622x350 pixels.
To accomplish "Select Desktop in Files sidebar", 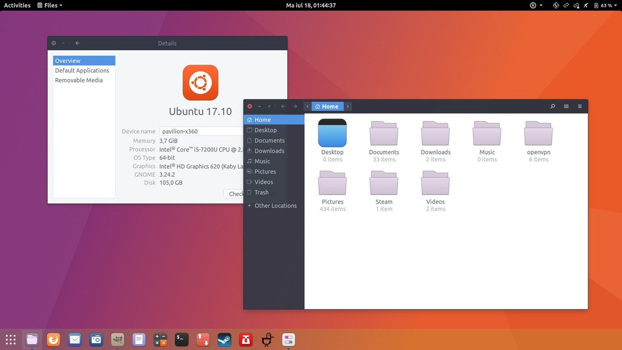I will (x=274, y=130).
